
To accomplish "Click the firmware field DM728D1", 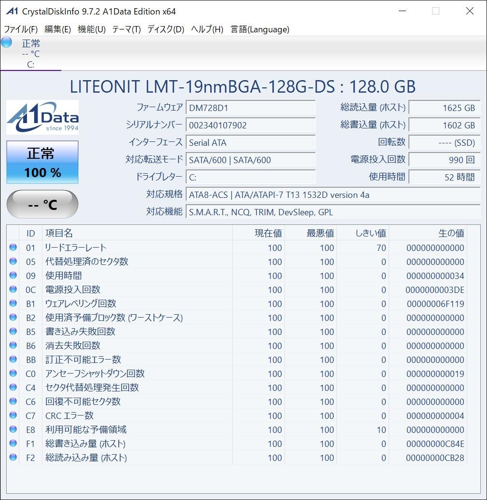I will [x=251, y=108].
